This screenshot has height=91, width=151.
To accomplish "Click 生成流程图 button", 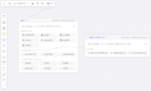I will coord(67,35).
